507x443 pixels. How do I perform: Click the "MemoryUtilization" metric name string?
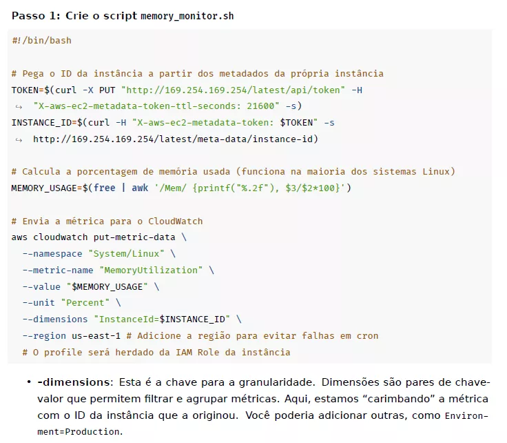[x=151, y=270]
